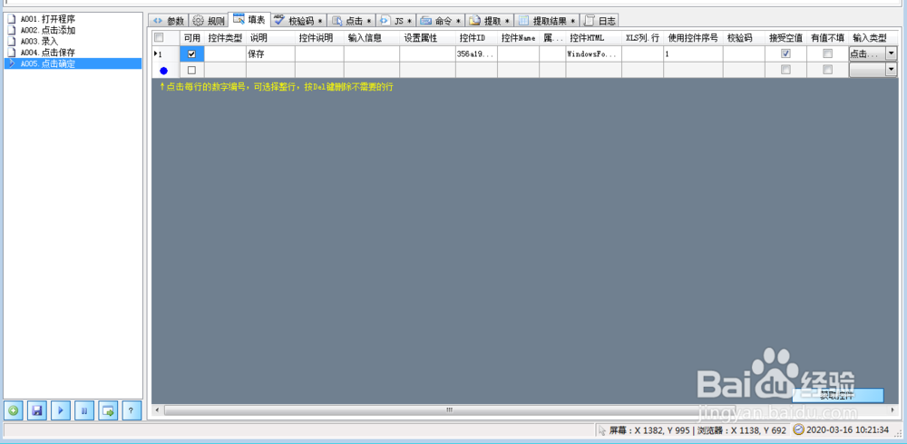907x444 pixels.
Task: Switch to the 点击 tab
Action: coord(352,20)
